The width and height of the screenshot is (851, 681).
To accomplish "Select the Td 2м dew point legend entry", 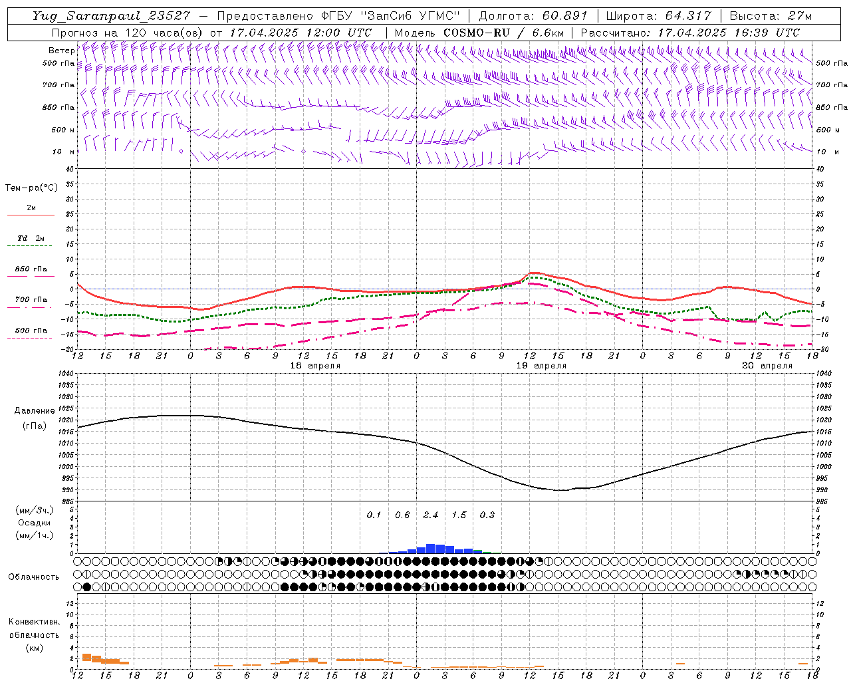I will coord(31,238).
